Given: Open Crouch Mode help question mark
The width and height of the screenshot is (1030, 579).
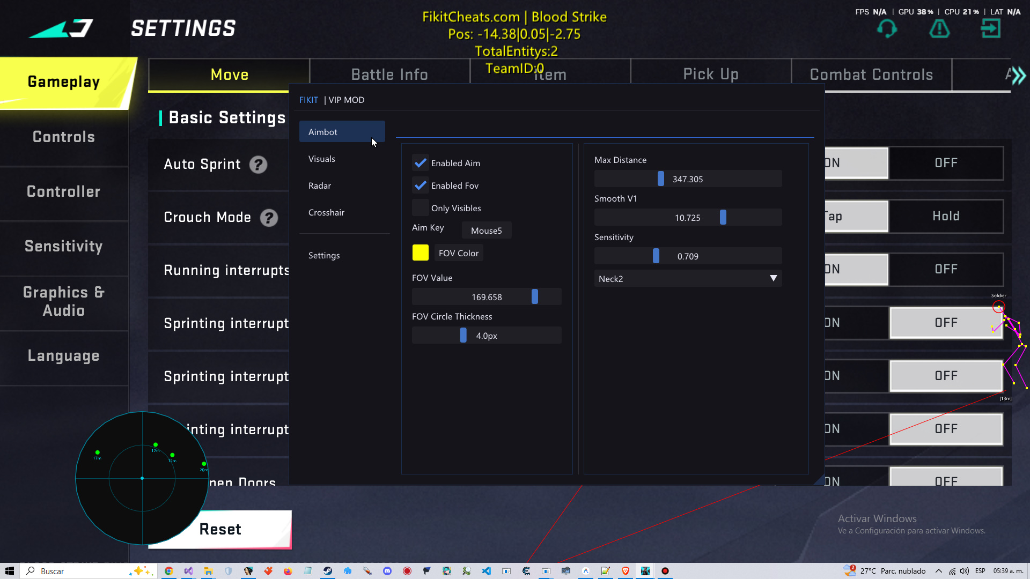Looking at the screenshot, I should 269,218.
